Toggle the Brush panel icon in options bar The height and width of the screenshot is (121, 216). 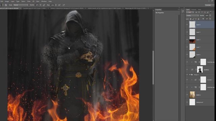click(x=6, y=5)
